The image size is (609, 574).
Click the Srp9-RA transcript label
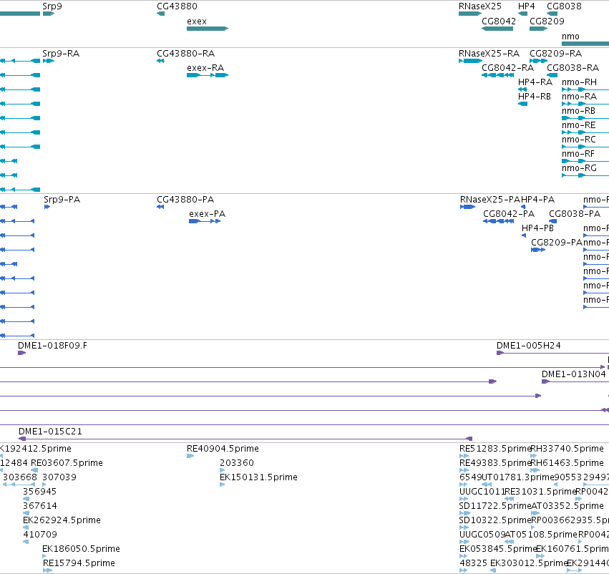pyautogui.click(x=61, y=53)
